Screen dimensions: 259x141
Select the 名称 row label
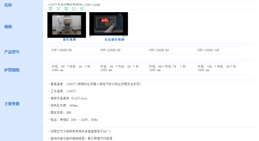coord(8,5)
